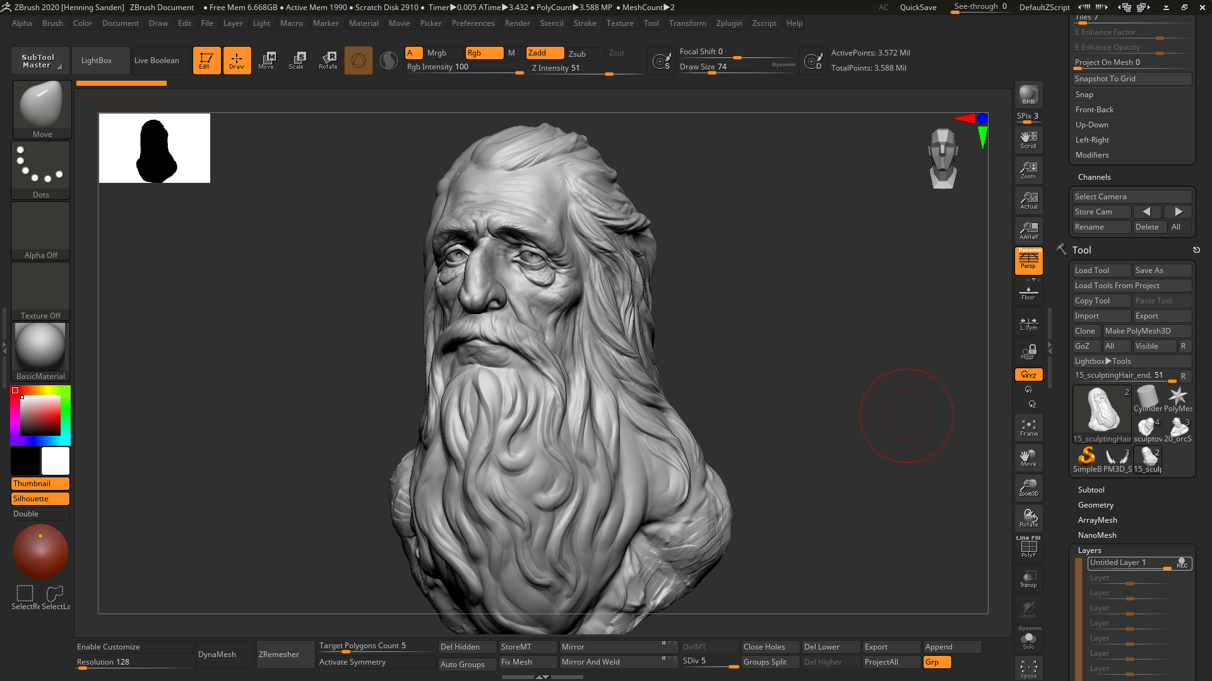Open the Material menu
Image resolution: width=1212 pixels, height=681 pixels.
pyautogui.click(x=364, y=23)
